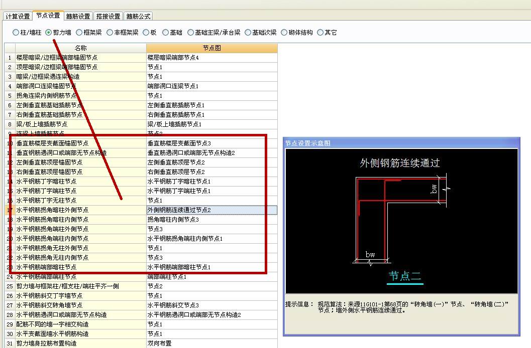Click the 外侧钢筋连续通过 diagram preview
The width and height of the screenshot is (531, 348).
(x=401, y=216)
